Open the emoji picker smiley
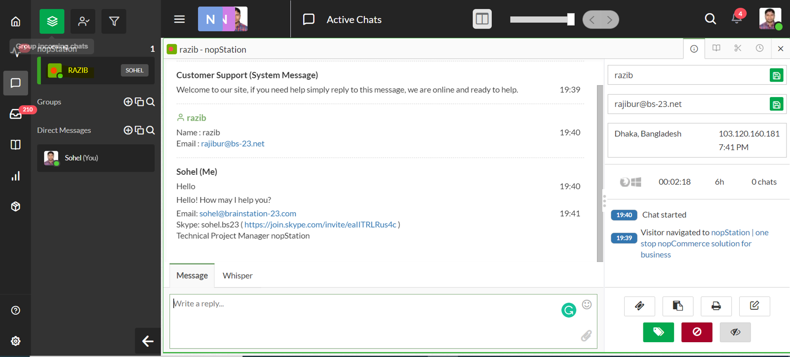This screenshot has height=357, width=790. click(x=587, y=304)
